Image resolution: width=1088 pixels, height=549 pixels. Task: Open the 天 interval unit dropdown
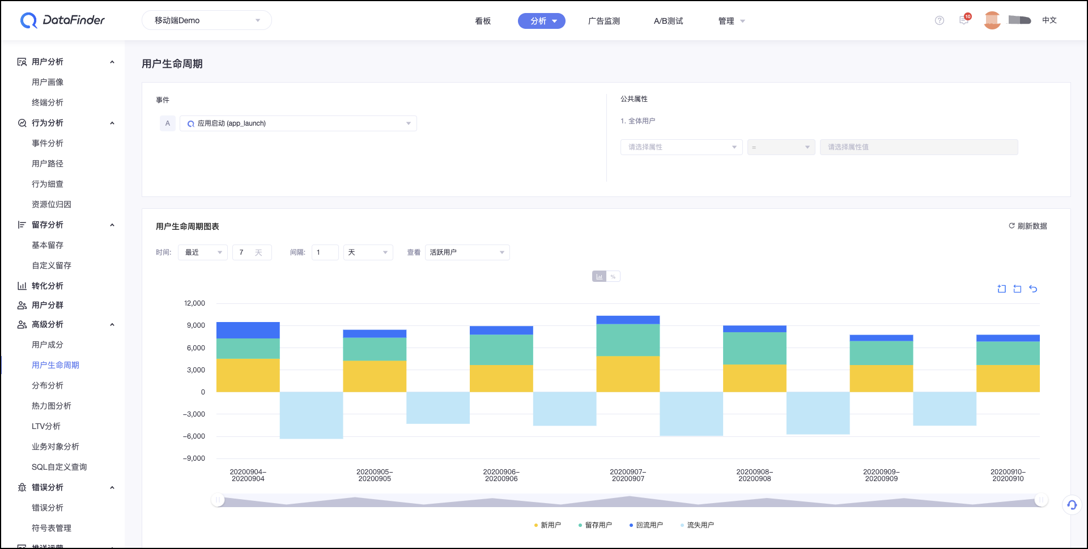point(368,252)
